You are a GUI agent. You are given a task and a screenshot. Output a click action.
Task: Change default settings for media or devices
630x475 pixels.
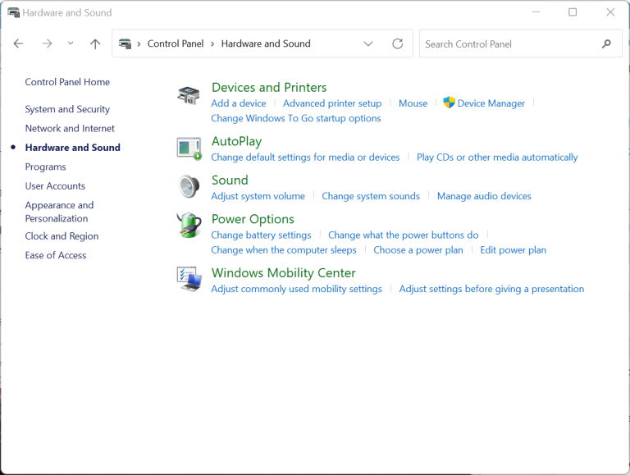click(x=305, y=158)
